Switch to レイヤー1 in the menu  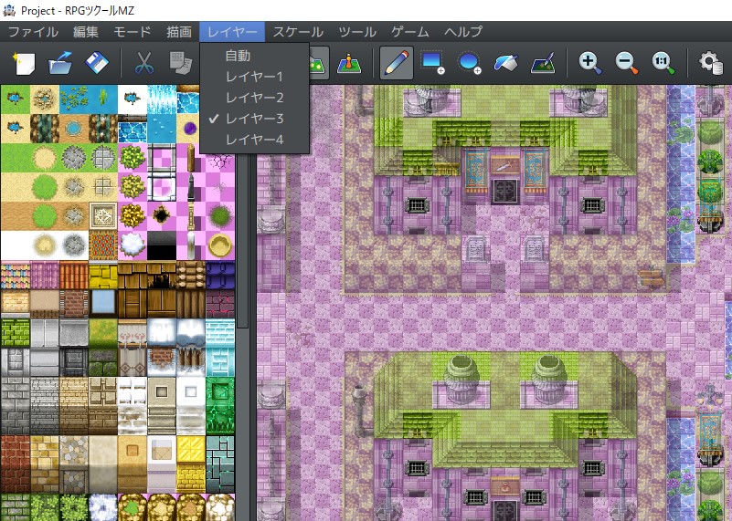click(x=254, y=77)
